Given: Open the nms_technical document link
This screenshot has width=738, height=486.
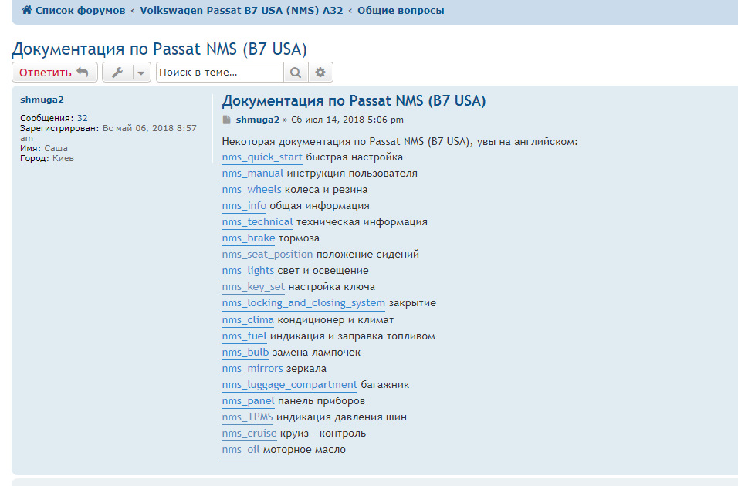Looking at the screenshot, I should click(258, 222).
